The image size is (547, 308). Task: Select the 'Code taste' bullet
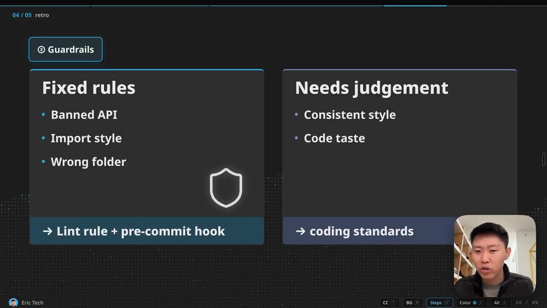(334, 138)
